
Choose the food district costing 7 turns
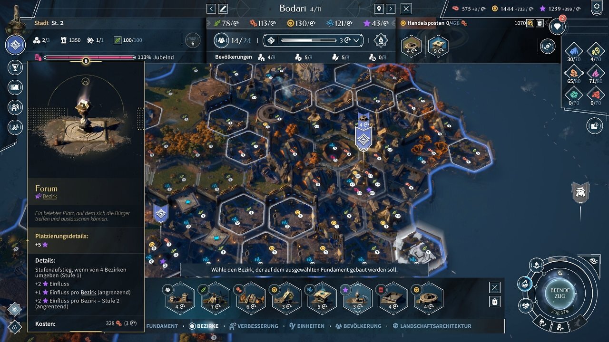[216, 298]
